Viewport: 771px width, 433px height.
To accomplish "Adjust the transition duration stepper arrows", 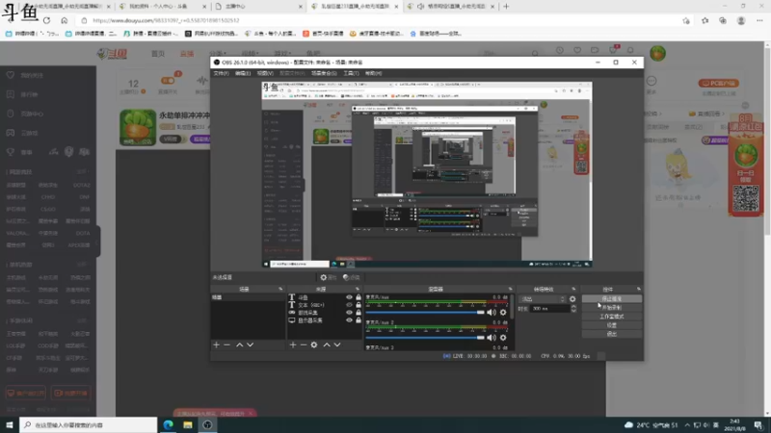I will (x=573, y=308).
